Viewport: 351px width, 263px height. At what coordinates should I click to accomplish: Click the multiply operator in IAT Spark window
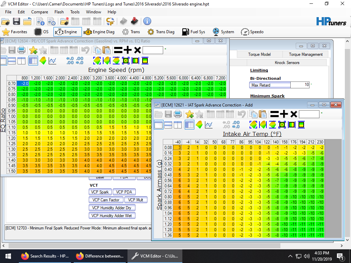coord(293,114)
